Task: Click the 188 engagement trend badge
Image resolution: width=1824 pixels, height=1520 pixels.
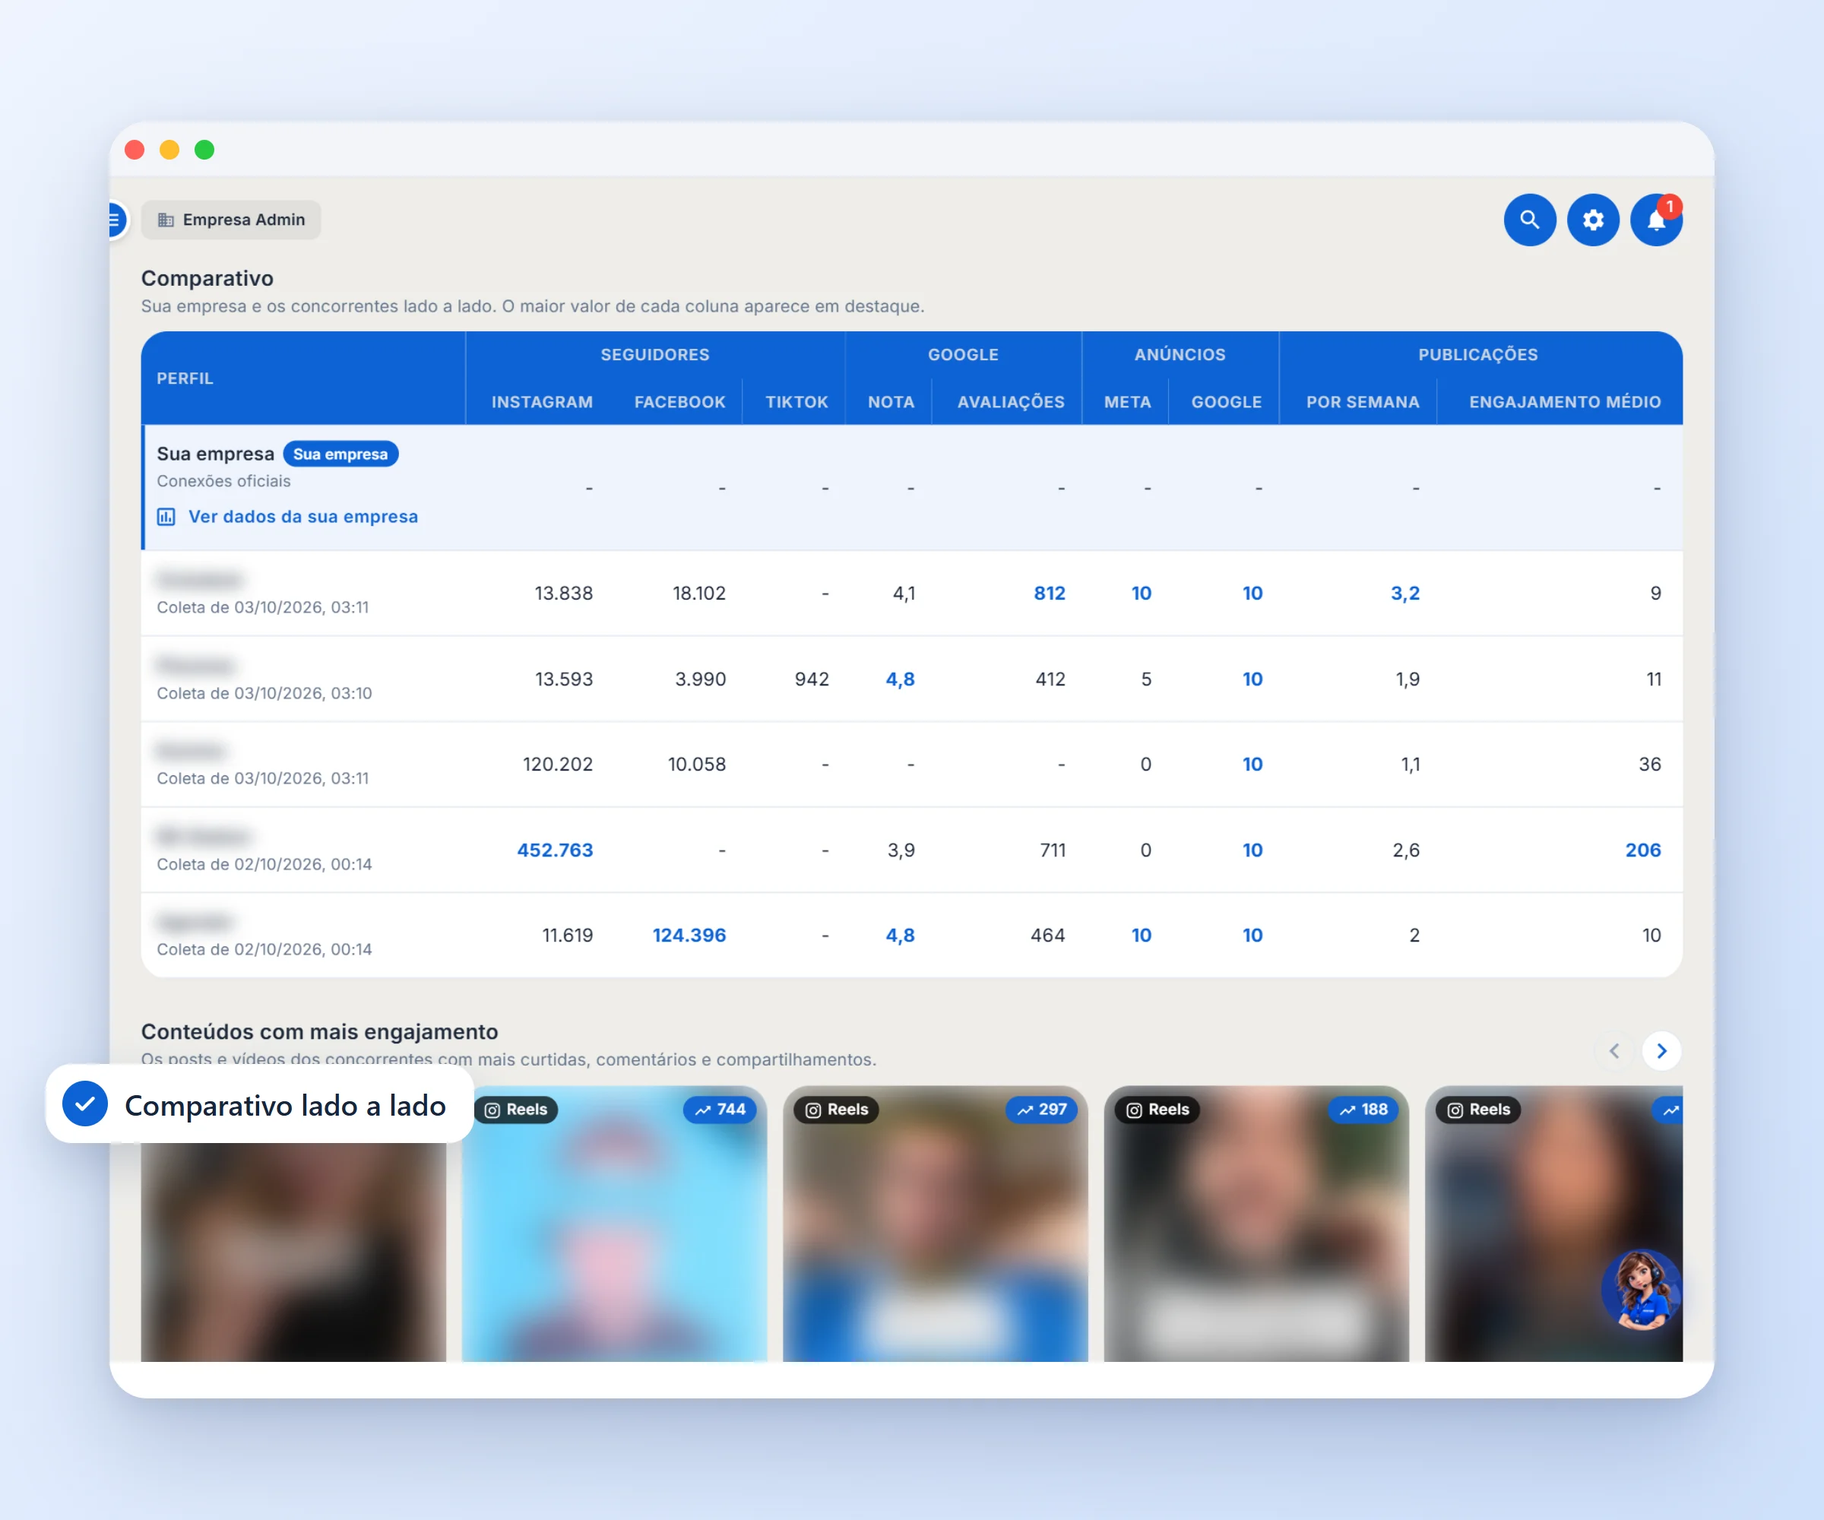Action: pyautogui.click(x=1363, y=1109)
